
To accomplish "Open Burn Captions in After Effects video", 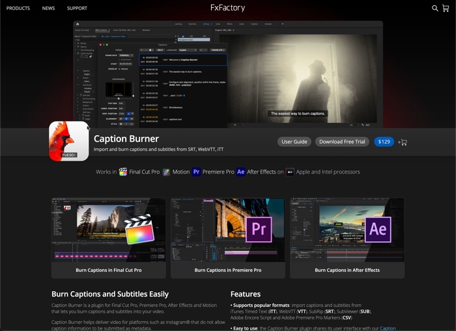I will [x=347, y=238].
